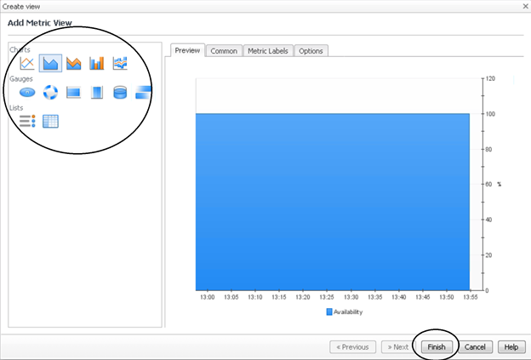Select the horizontal split-bar gauge icon
Viewport: 531px width, 360px height.
click(x=143, y=92)
